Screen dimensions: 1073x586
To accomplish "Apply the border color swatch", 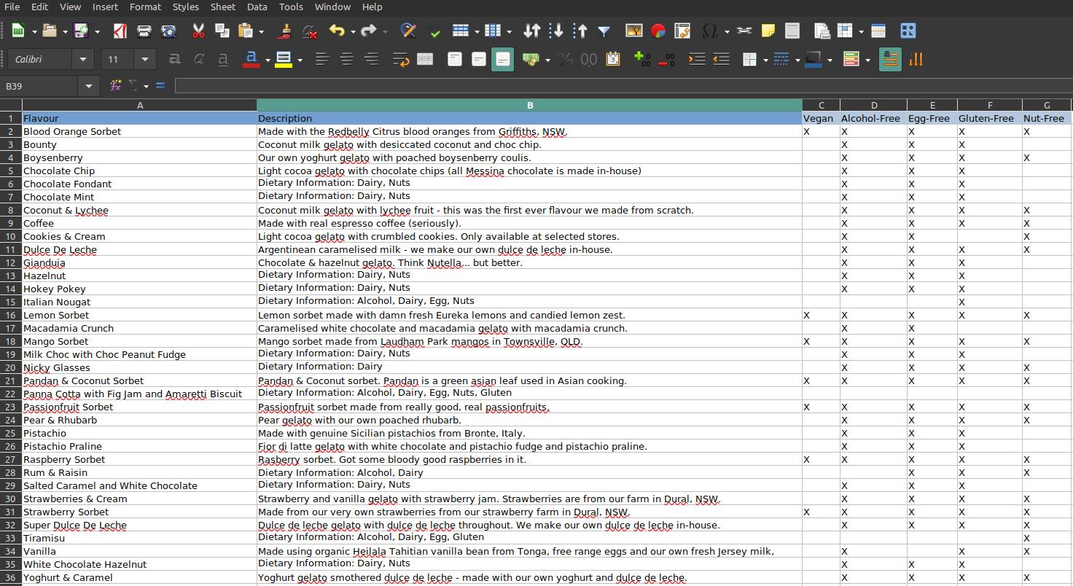I will (x=813, y=59).
